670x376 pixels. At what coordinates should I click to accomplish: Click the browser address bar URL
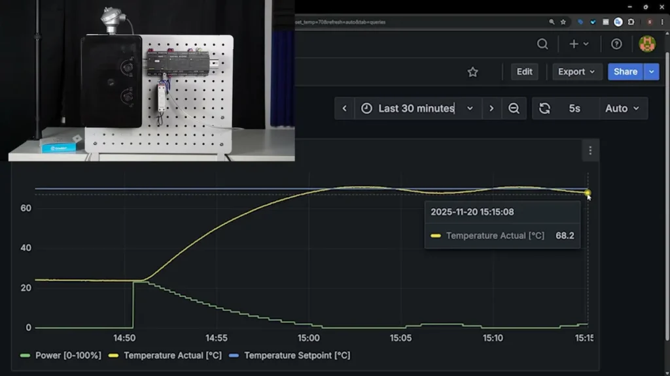point(340,22)
